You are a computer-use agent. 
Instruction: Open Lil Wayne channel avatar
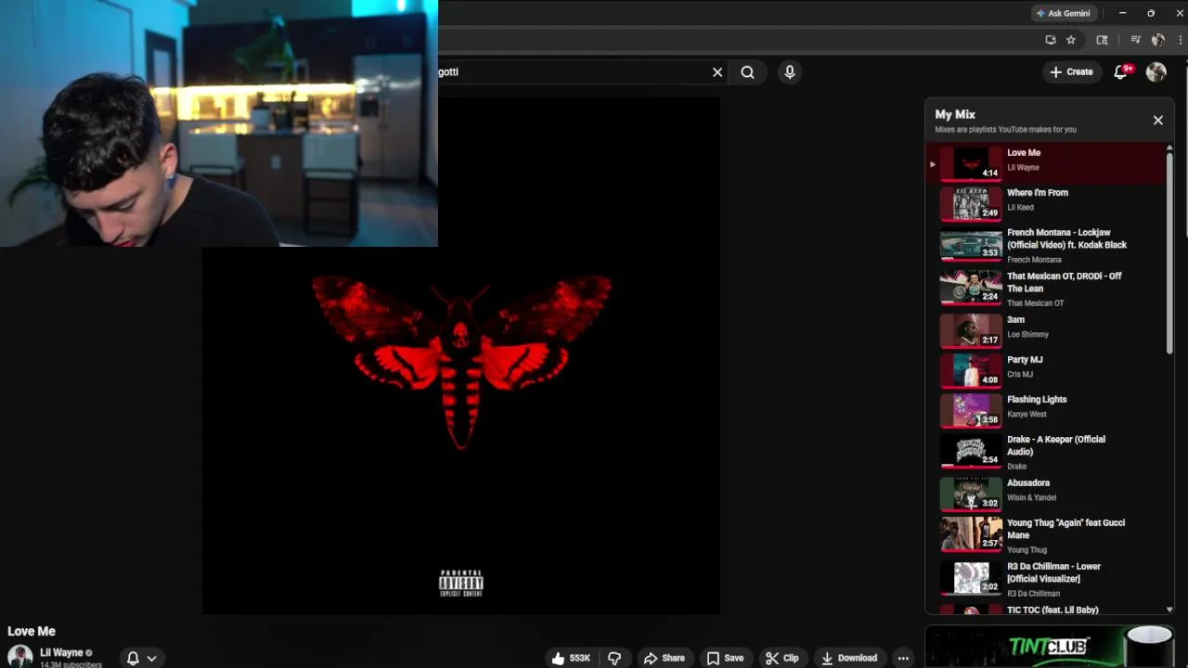20,657
